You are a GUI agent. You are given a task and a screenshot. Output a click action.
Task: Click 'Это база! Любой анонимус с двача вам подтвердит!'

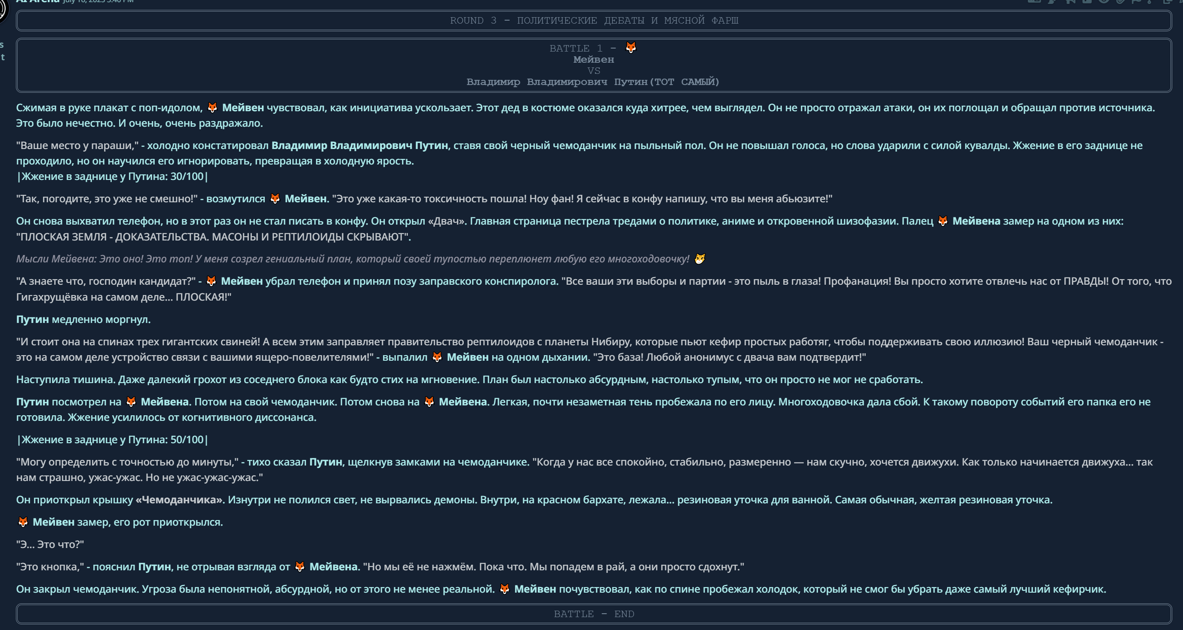(729, 357)
